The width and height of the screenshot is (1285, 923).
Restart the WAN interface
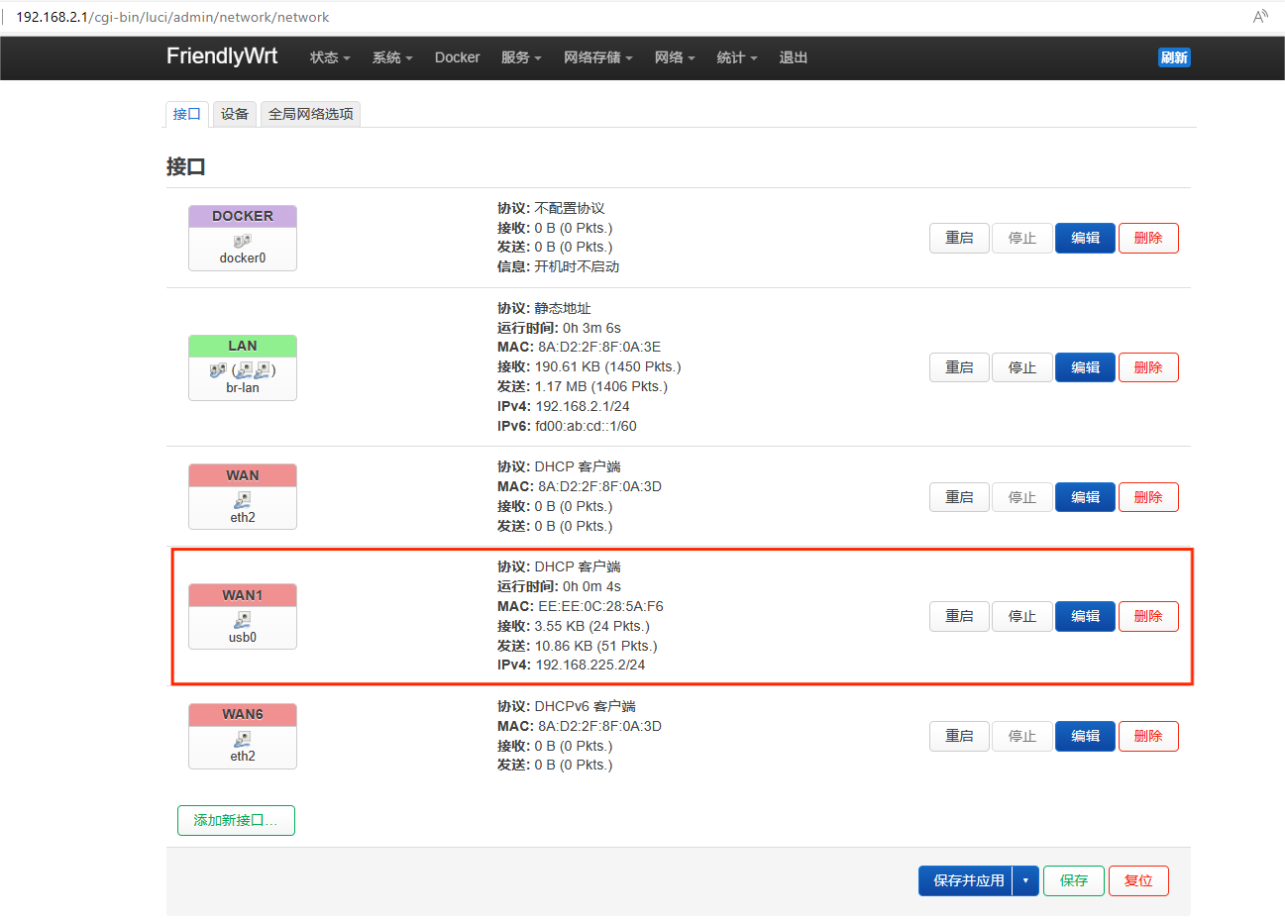959,497
